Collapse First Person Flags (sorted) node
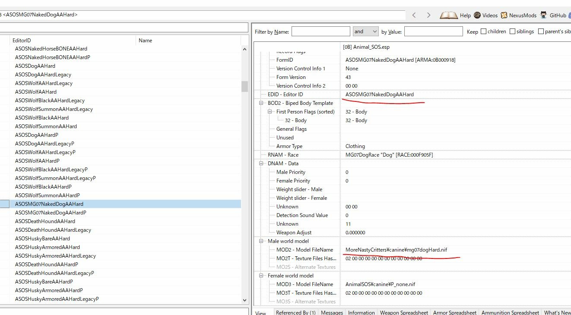 [270, 112]
